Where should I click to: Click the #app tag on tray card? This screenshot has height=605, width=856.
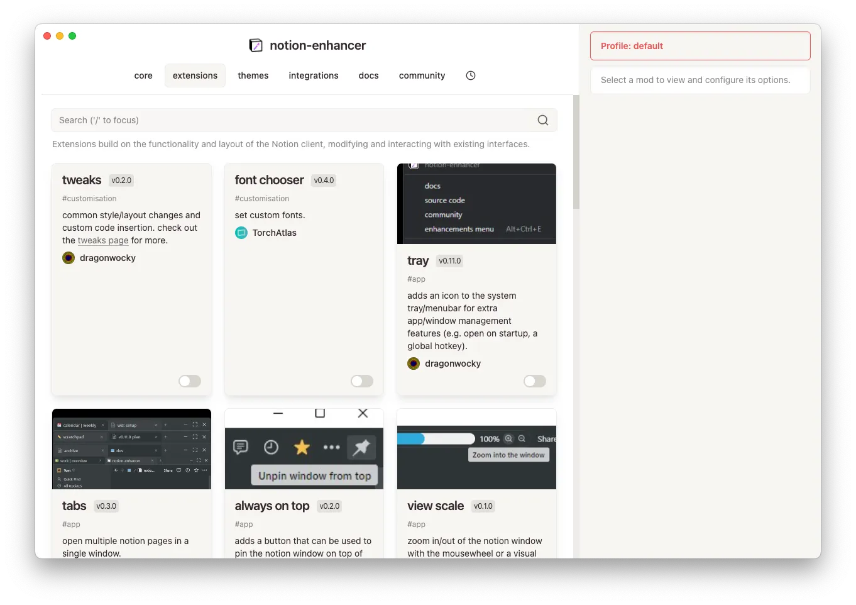point(416,279)
